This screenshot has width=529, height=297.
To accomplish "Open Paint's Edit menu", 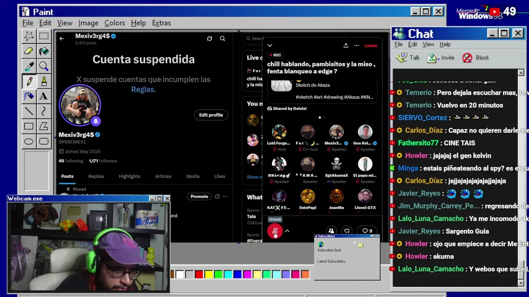I will pyautogui.click(x=45, y=23).
